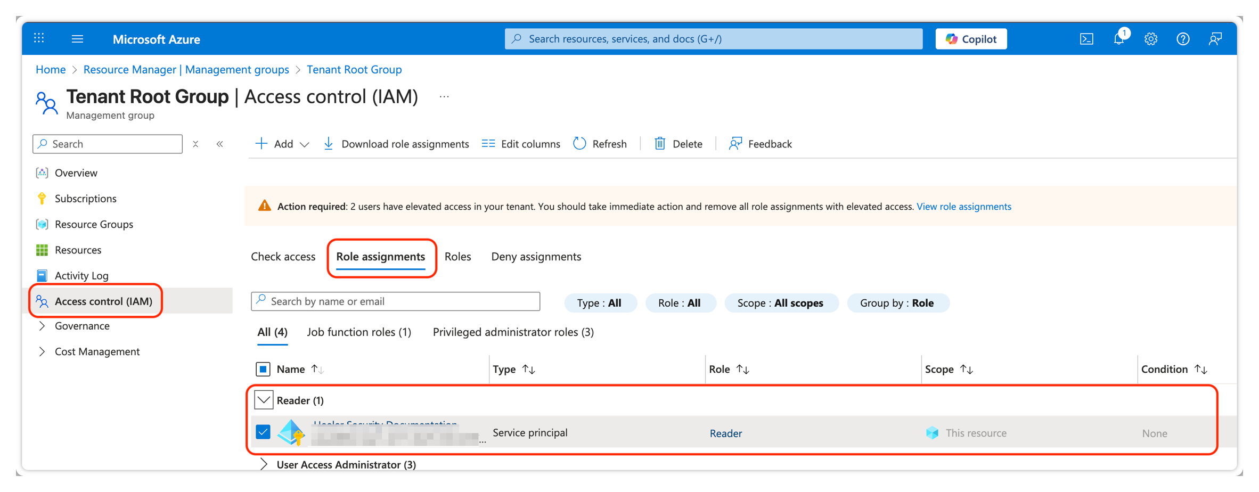Click the Copilot button
1259x492 pixels.
click(x=971, y=39)
